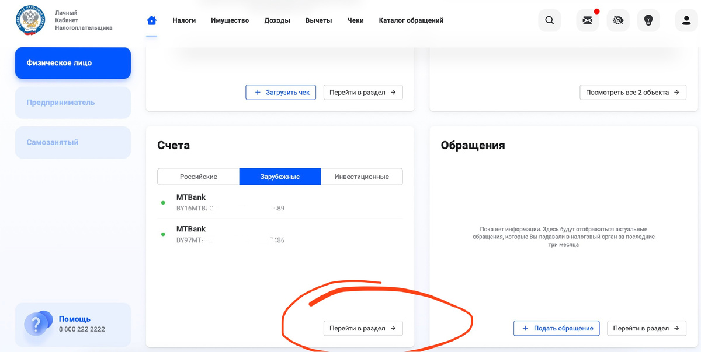701x352 pixels.
Task: Switch to Инвестиционные accounts tab
Action: click(362, 177)
